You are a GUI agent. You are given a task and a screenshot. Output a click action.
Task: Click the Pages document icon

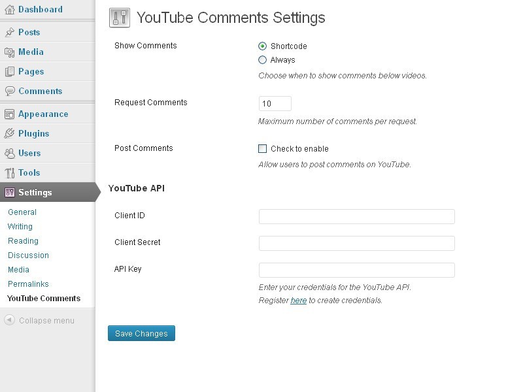pos(10,72)
